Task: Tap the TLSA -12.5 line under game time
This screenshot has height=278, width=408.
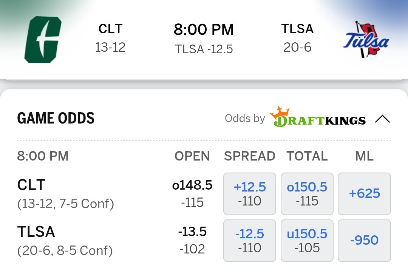Action: pos(204,49)
